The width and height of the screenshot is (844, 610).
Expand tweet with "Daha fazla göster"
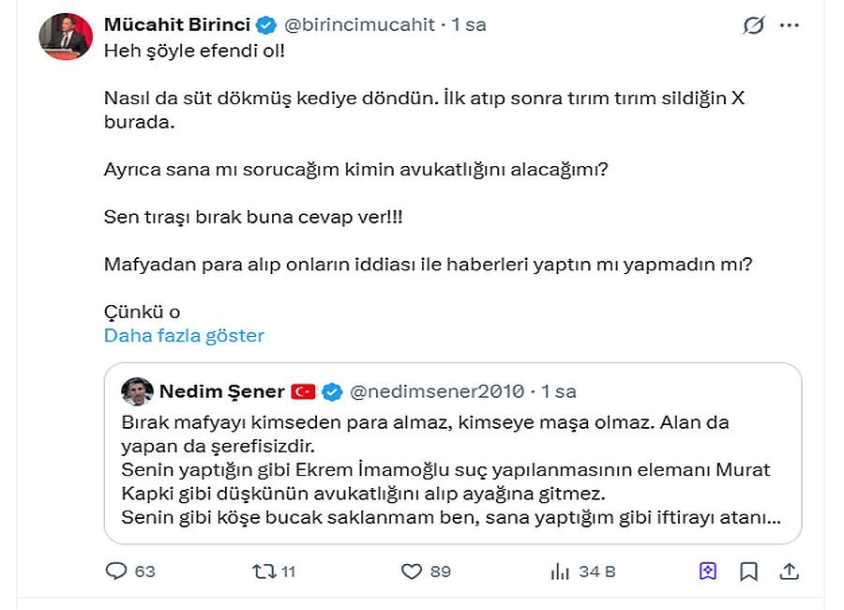click(x=184, y=336)
